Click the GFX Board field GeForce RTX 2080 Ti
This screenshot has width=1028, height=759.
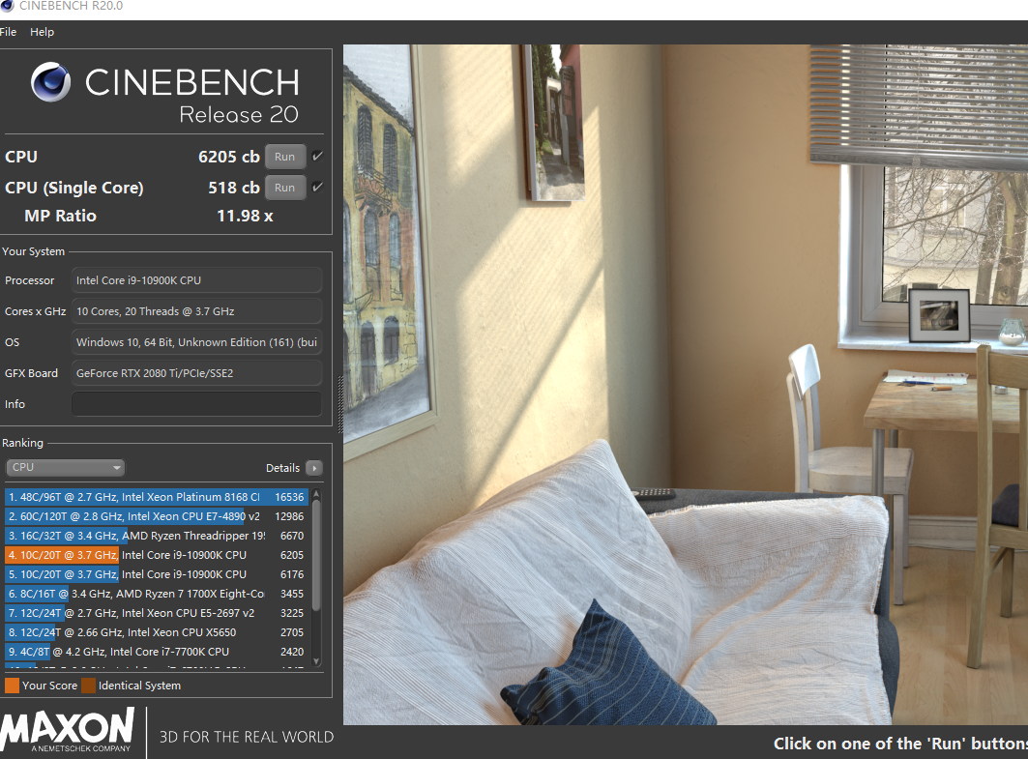(196, 373)
